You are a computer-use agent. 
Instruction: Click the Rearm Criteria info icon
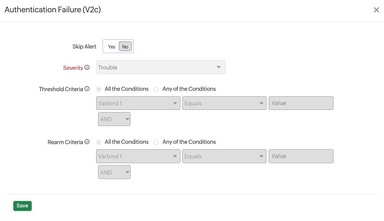(x=87, y=142)
